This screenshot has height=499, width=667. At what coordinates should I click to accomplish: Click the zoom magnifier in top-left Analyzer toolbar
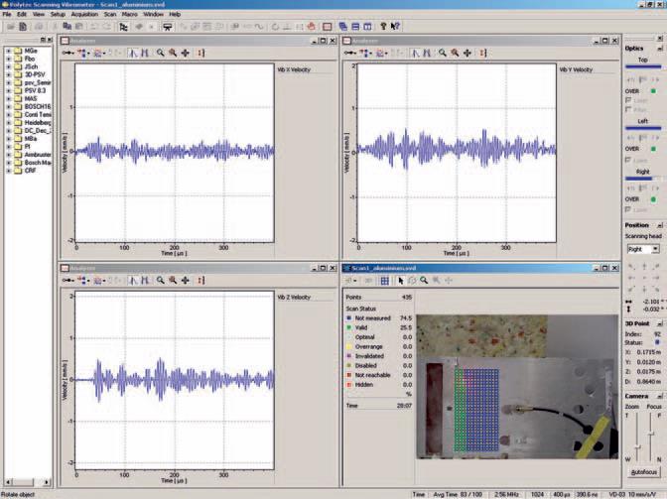pos(161,52)
